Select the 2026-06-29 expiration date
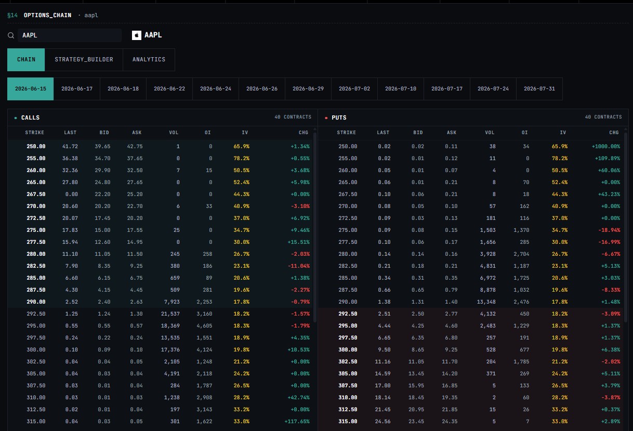The width and height of the screenshot is (633, 431). 308,89
